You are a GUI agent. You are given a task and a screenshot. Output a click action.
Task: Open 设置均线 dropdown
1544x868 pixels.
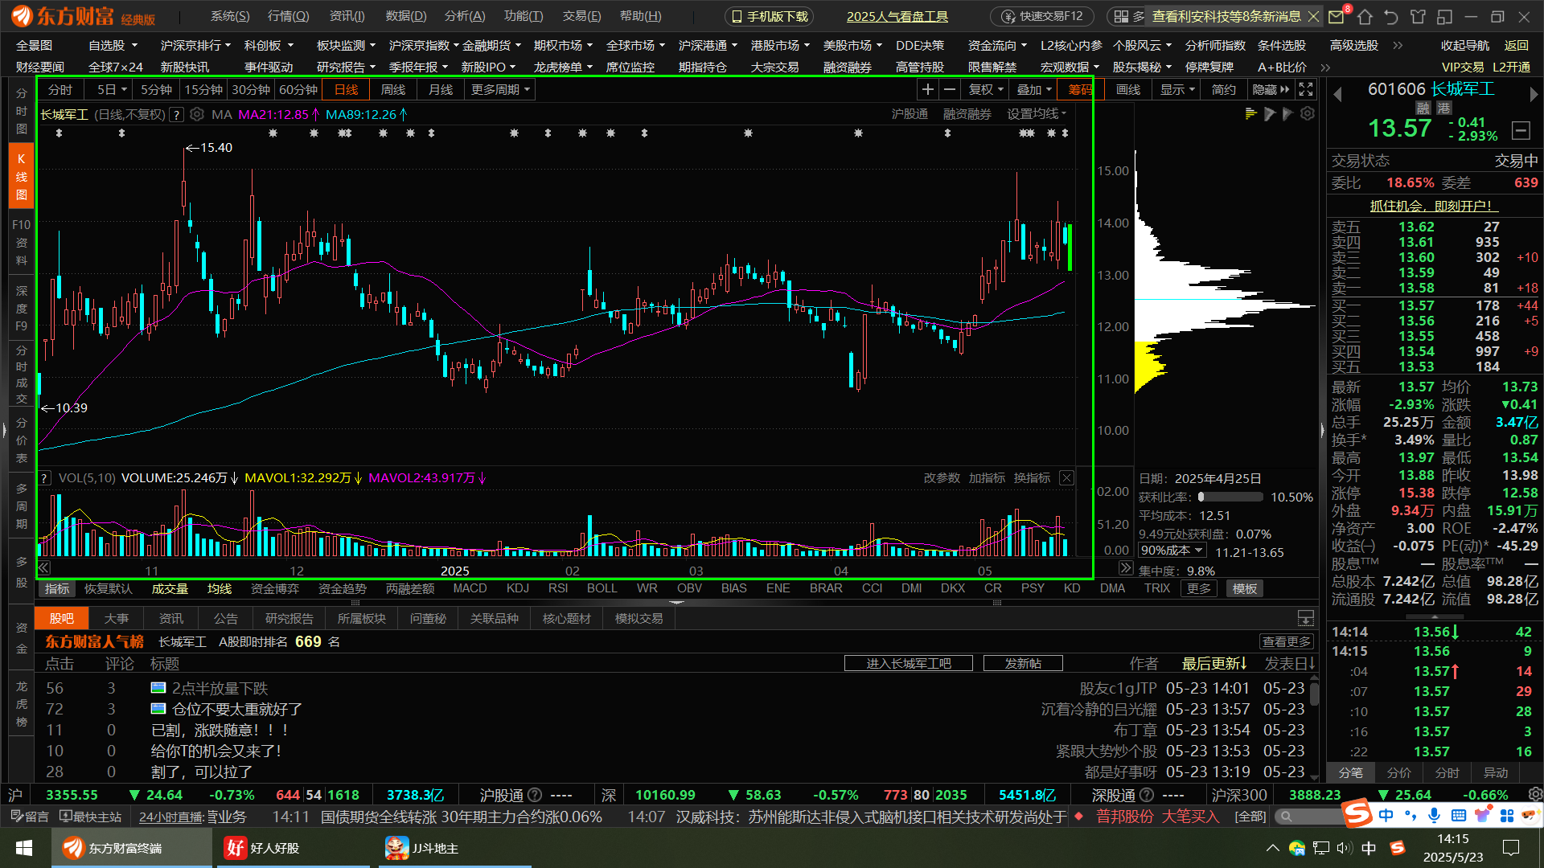pyautogui.click(x=1037, y=114)
